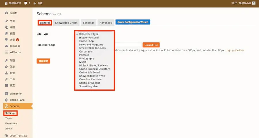Open the WPForms icon in sidebar
The image size is (259, 138).
pyautogui.click(x=6, y=52)
